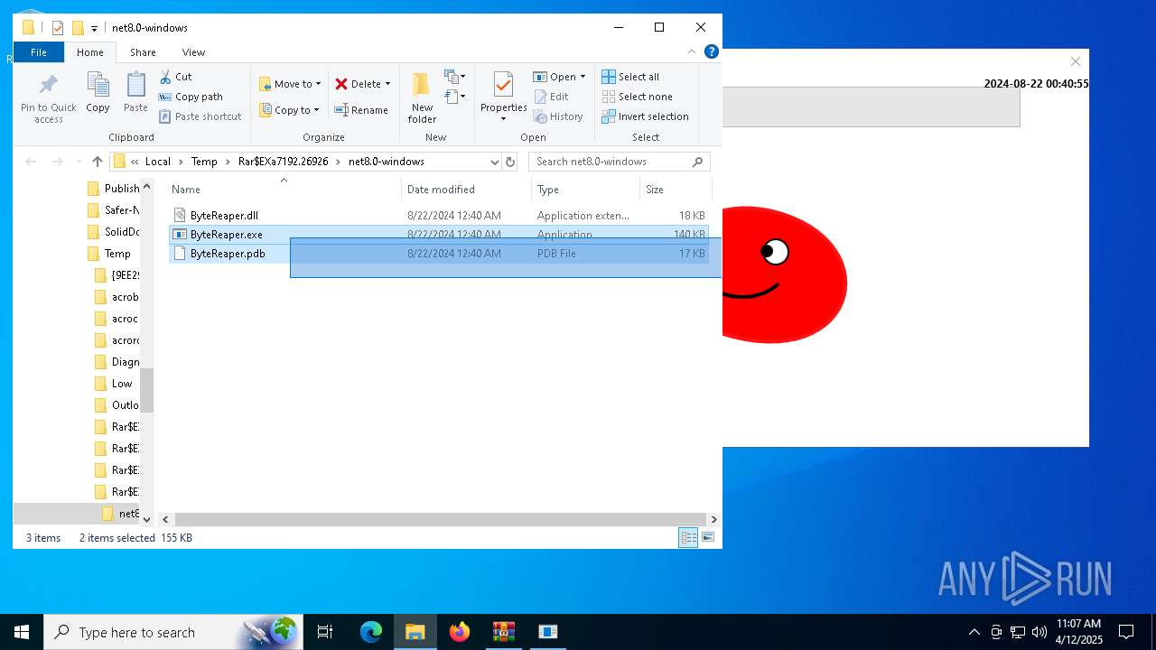Sort by Date modified column
The width and height of the screenshot is (1156, 650).
pos(467,190)
